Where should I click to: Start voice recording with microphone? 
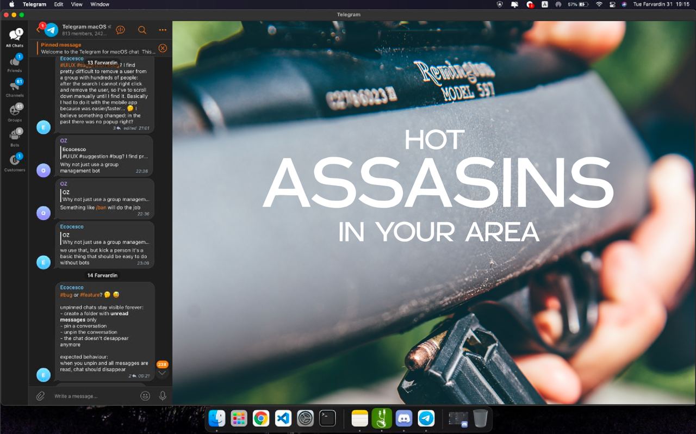point(163,396)
